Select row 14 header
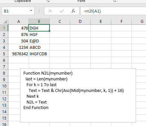This screenshot has width=146, height=126. [4, 112]
